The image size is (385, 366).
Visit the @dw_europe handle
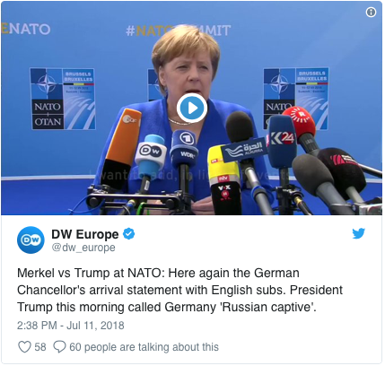pos(83,248)
